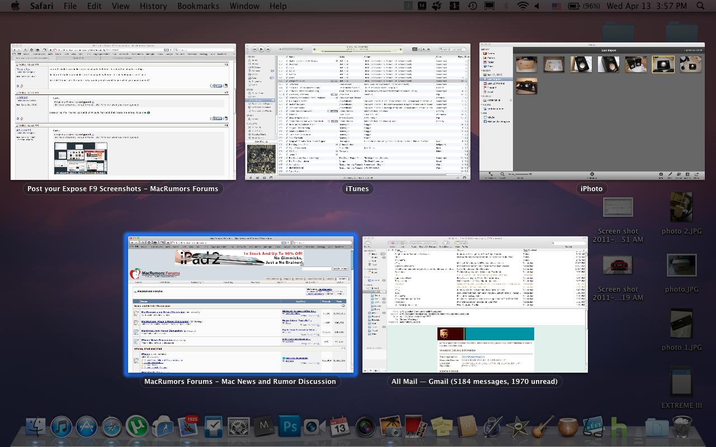Image resolution: width=716 pixels, height=447 pixels.
Task: Open the History menu
Action: tap(153, 6)
